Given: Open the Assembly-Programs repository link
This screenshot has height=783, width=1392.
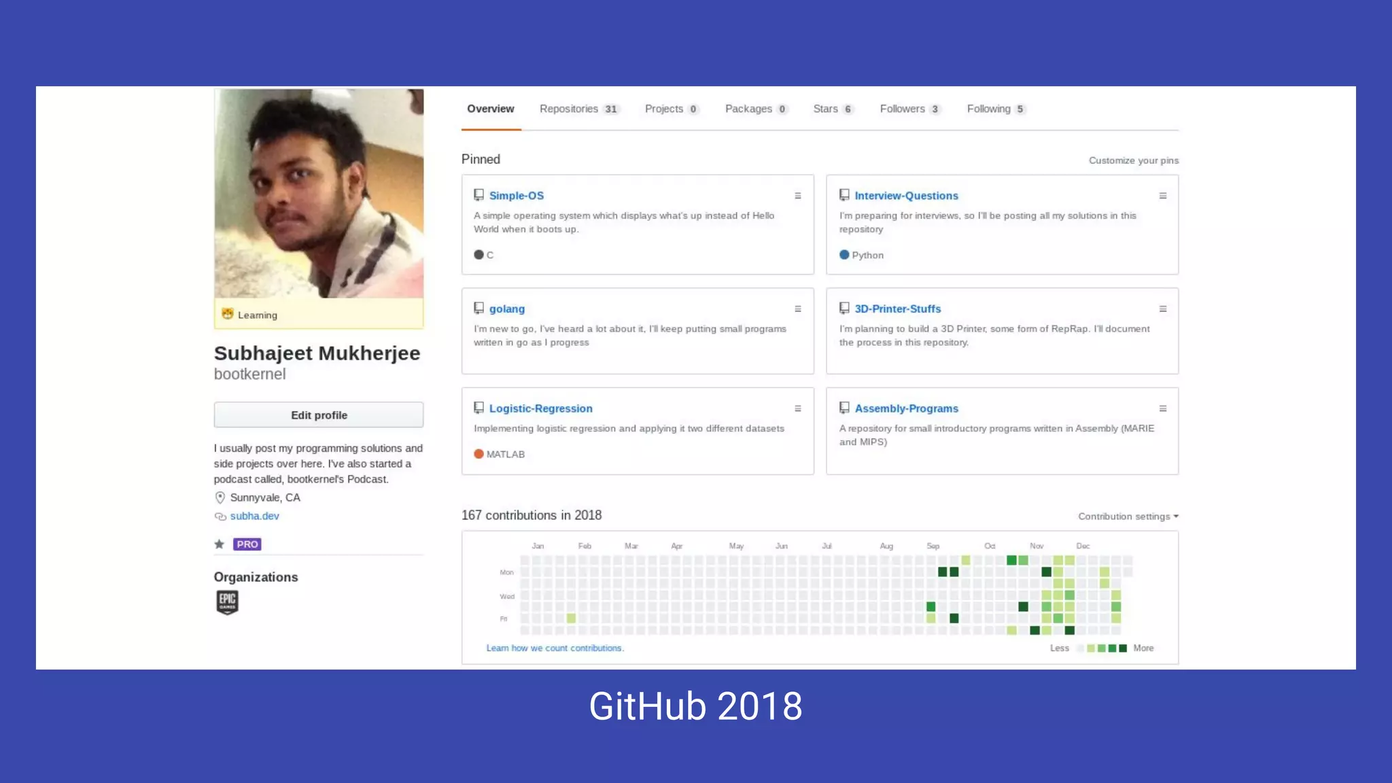Looking at the screenshot, I should 906,408.
